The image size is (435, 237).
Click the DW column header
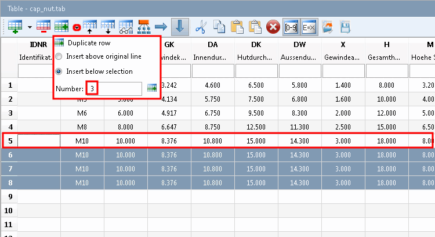tap(300, 45)
